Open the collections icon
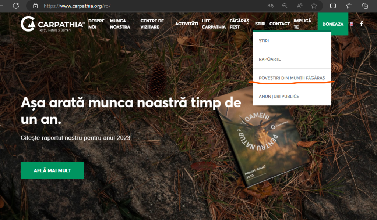 (365, 6)
